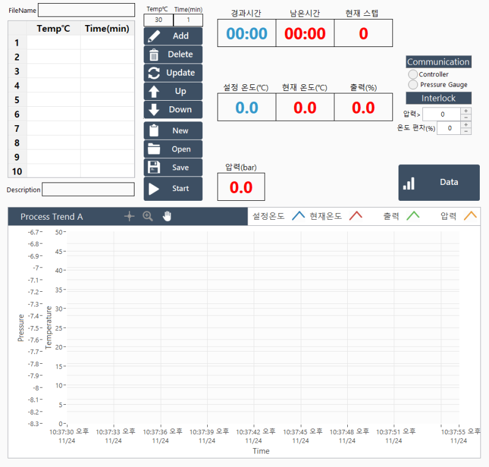This screenshot has height=467, width=489.
Task: Select the hand pan tool in the trend palette
Action: 167,216
